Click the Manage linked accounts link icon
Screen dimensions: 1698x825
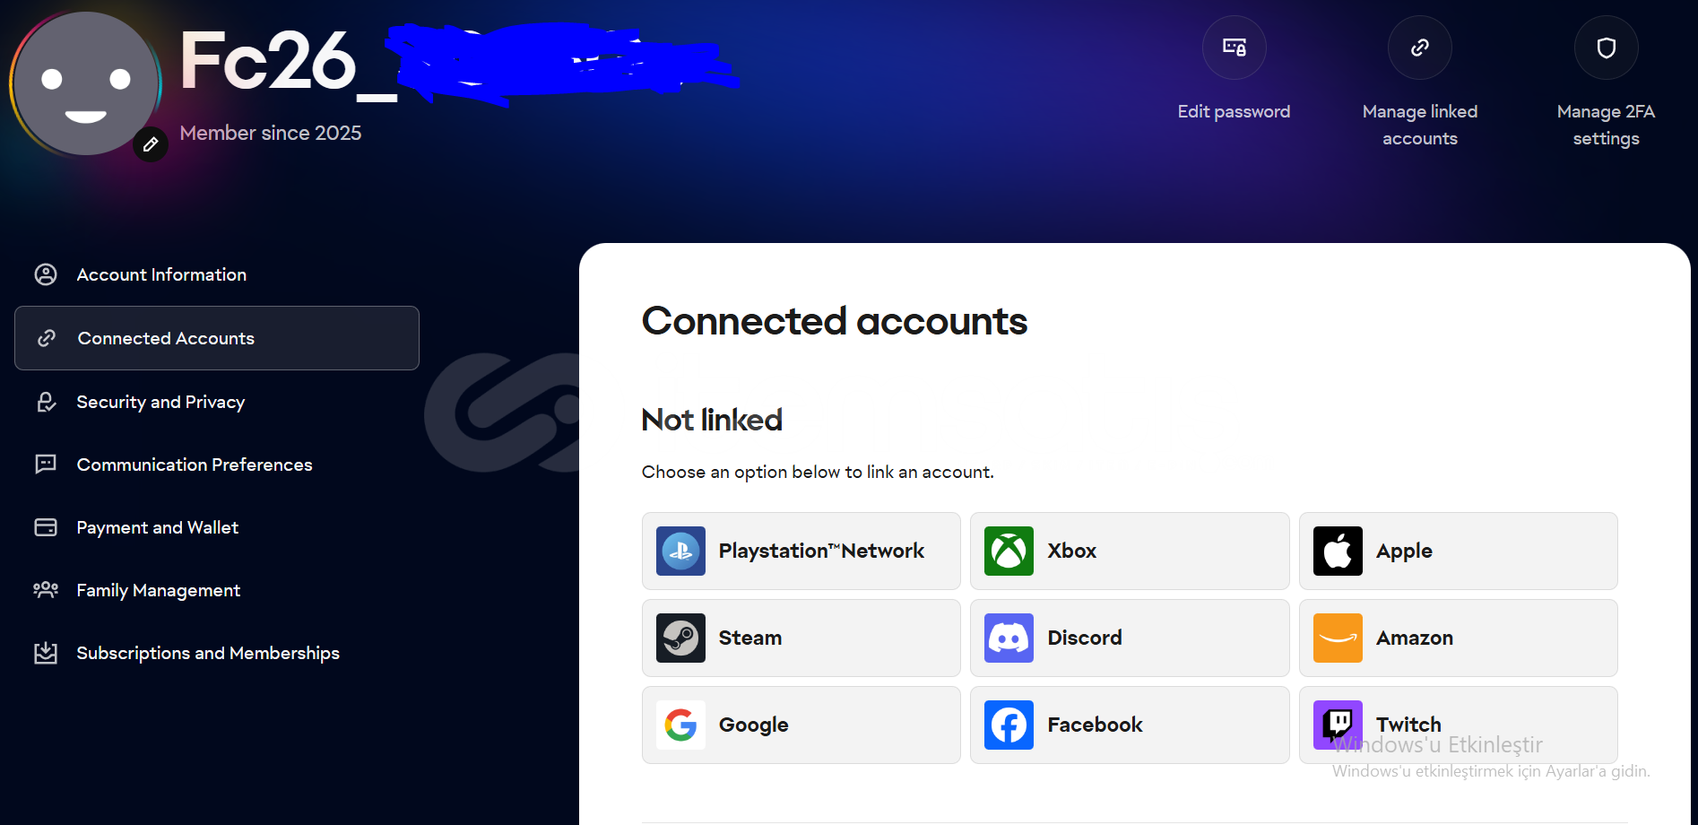1419,48
